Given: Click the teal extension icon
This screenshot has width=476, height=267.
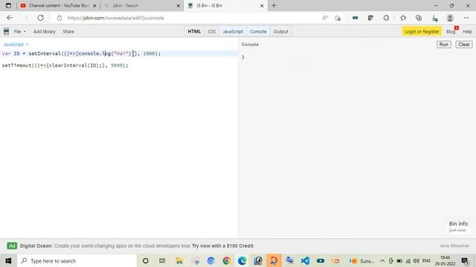Looking at the screenshot, I should [x=355, y=18].
